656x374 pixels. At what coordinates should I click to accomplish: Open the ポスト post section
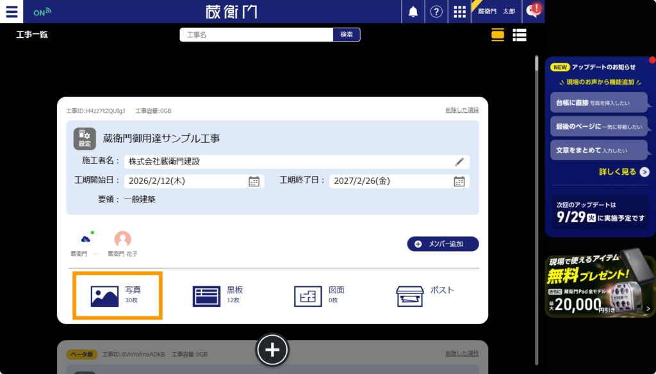click(425, 296)
